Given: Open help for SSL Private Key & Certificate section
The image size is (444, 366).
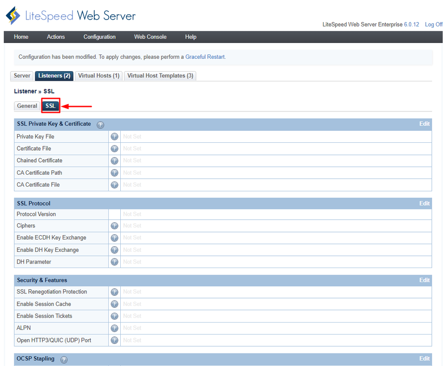Looking at the screenshot, I should [x=100, y=124].
